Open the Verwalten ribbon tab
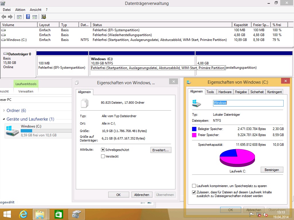The image size is (294, 220). pyautogui.click(x=26, y=91)
